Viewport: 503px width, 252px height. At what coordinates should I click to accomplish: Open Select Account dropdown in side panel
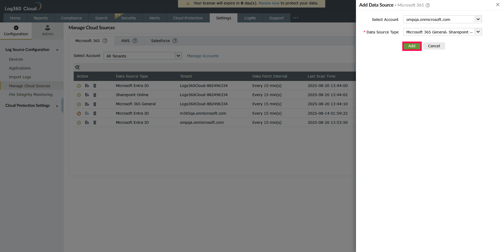(442, 19)
